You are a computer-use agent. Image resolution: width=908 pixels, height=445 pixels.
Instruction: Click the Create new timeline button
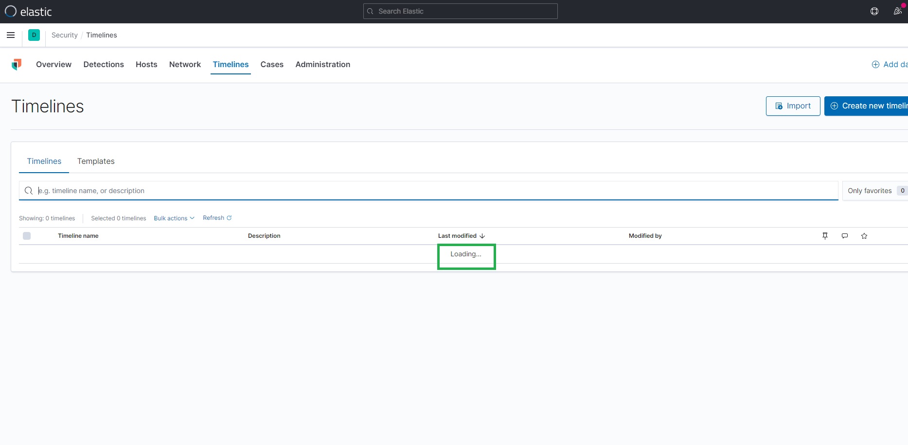pyautogui.click(x=871, y=106)
